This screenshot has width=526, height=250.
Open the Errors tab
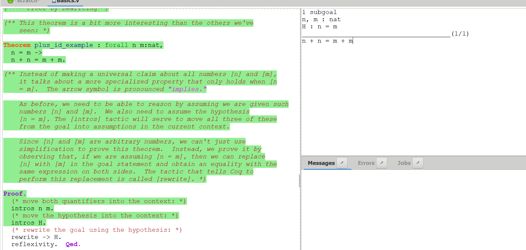pyautogui.click(x=366, y=163)
